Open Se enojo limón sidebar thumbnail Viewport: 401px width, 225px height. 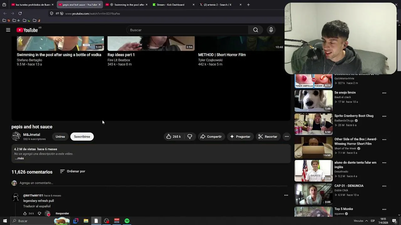tap(313, 101)
